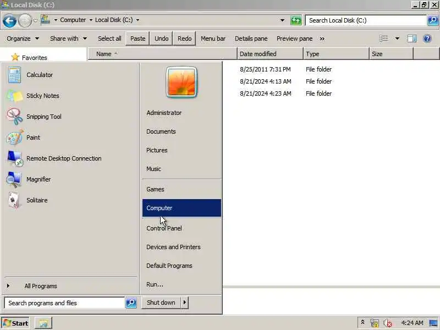Click the Forward navigation arrow
440x330 pixels.
(x=25, y=20)
